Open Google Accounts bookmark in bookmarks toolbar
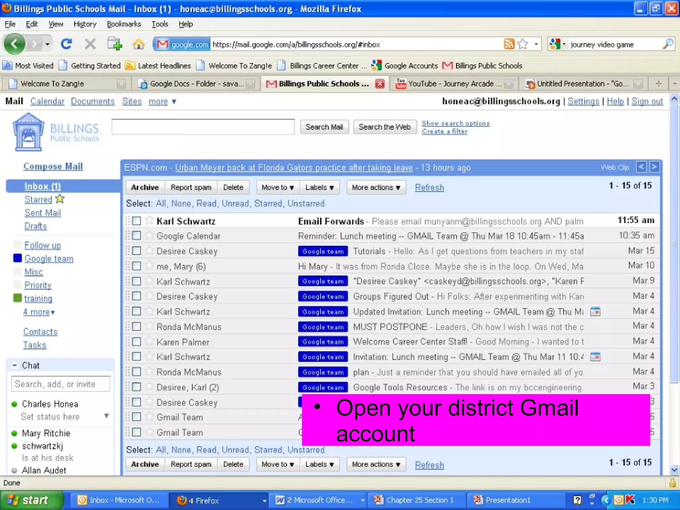The height and width of the screenshot is (510, 680). pos(405,65)
